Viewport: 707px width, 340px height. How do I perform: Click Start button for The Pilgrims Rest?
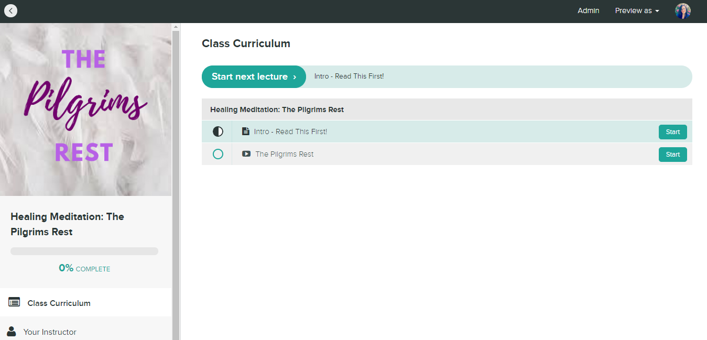coord(673,155)
